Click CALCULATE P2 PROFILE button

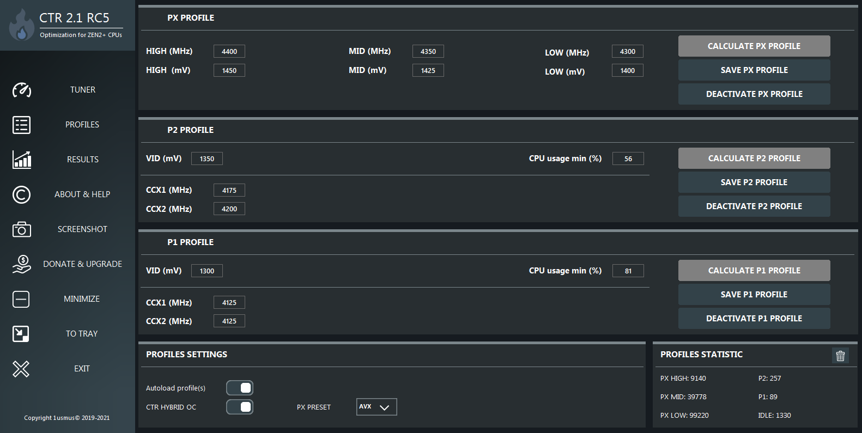click(x=754, y=158)
